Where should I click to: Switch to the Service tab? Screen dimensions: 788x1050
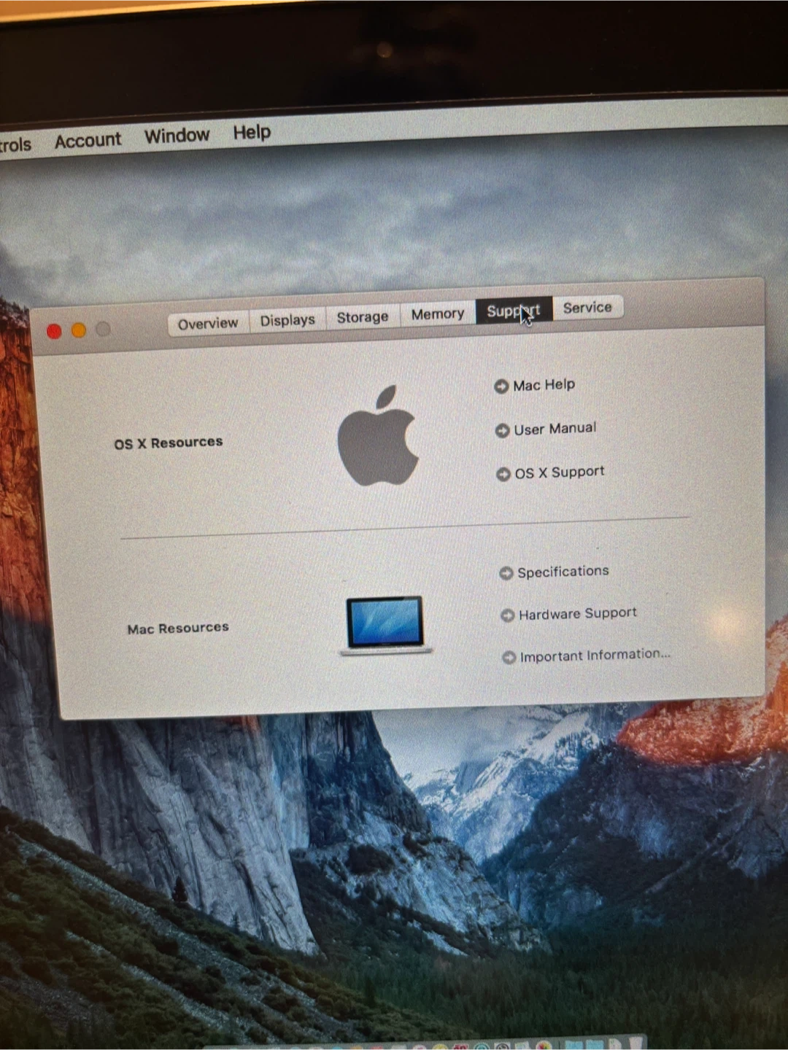click(x=587, y=308)
